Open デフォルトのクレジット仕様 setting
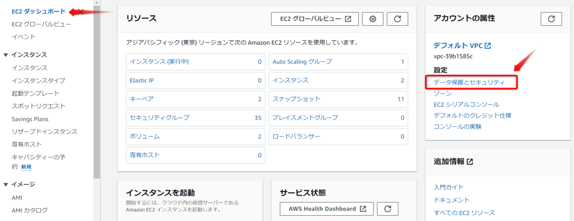 pyautogui.click(x=472, y=116)
